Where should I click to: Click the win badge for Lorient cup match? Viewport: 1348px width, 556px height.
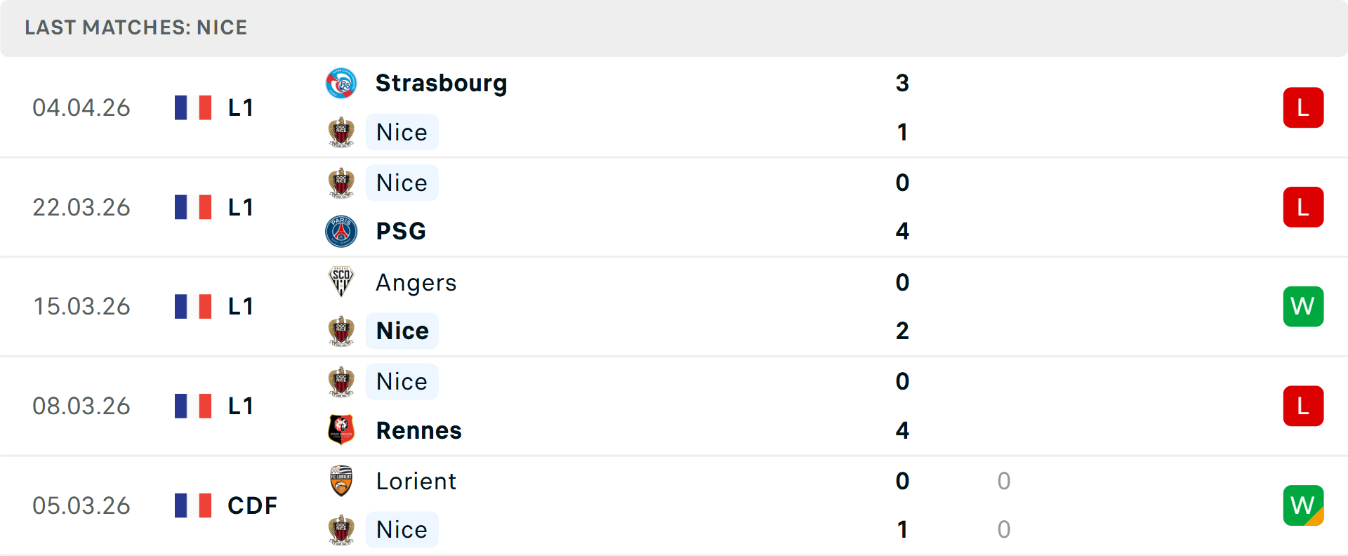coord(1303,505)
